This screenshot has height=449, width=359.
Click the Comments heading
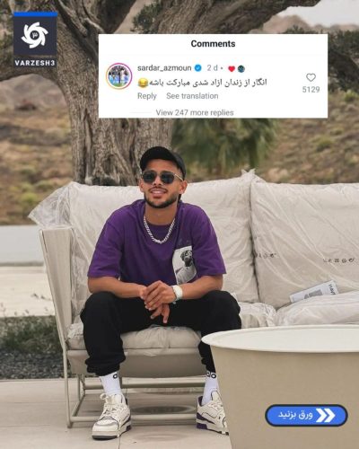coord(213,44)
